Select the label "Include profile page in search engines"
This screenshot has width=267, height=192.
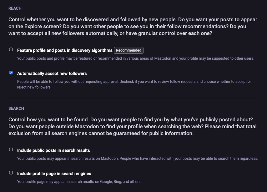(x=54, y=173)
